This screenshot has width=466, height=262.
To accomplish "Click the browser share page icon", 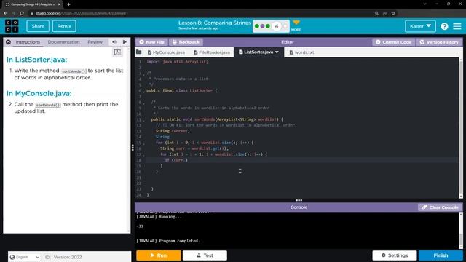I will 385,13.
